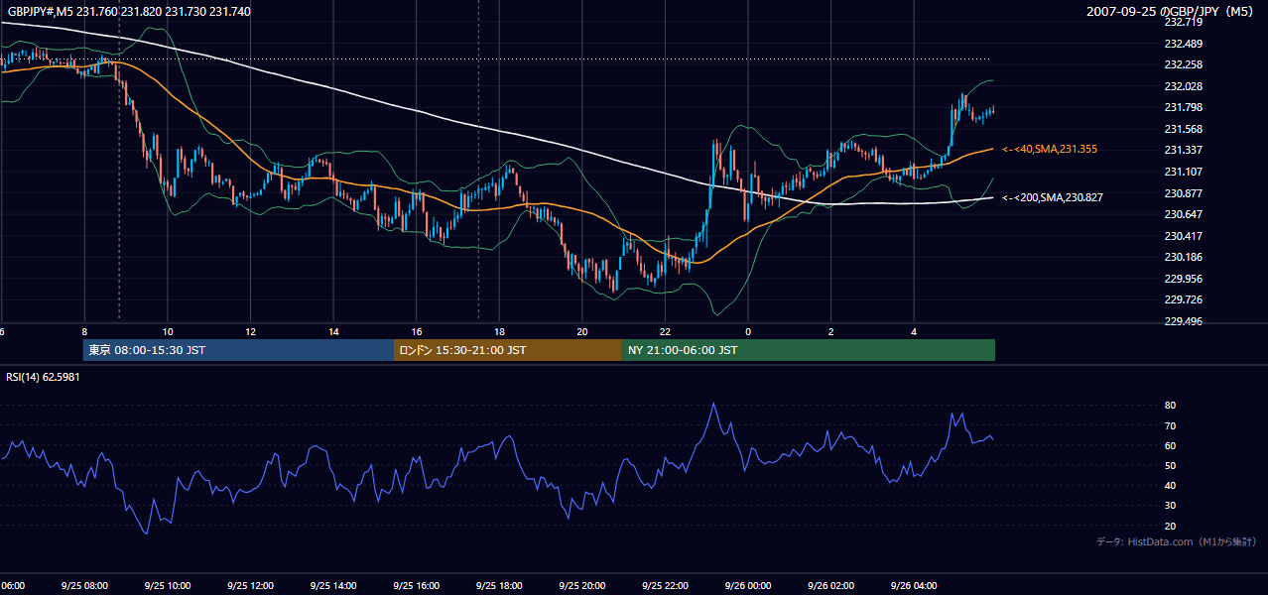Click the 9/25 12:00 date label
Viewport: 1268px width, 595px height.
249,586
